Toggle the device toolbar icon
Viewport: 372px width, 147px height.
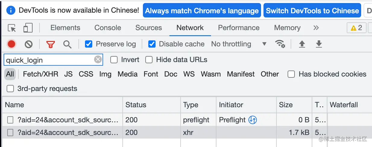coord(28,28)
